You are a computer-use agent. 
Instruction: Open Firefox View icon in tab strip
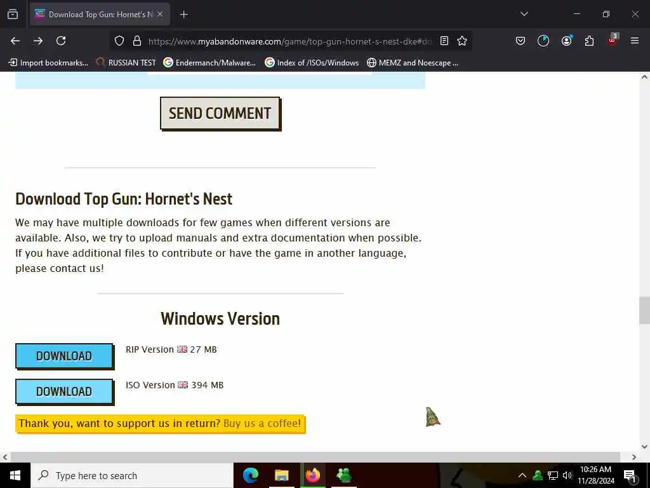[13, 14]
